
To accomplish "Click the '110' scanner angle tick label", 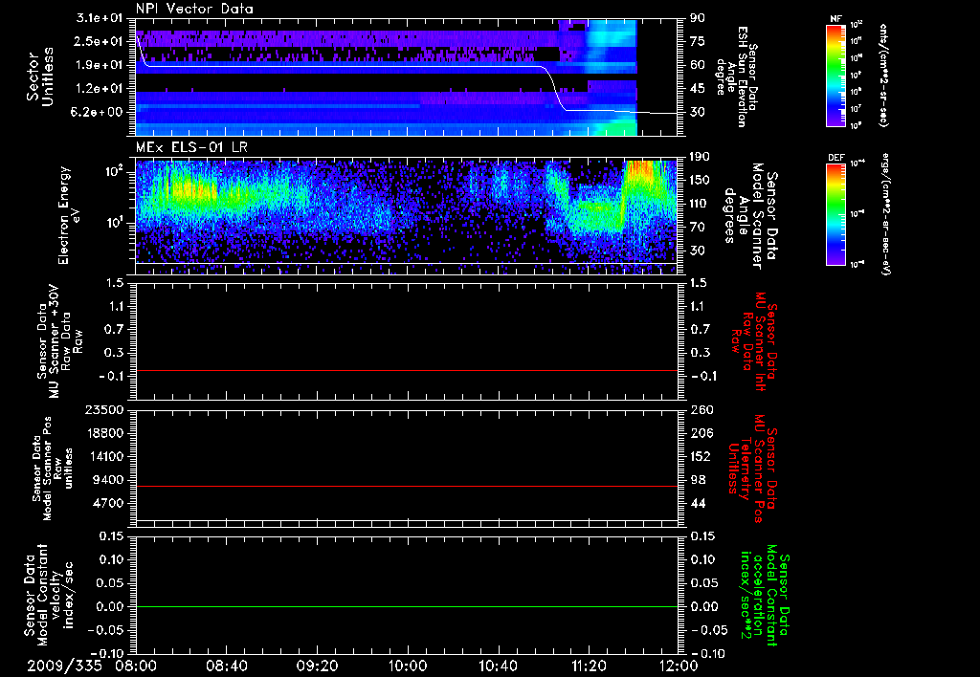I will 700,204.
